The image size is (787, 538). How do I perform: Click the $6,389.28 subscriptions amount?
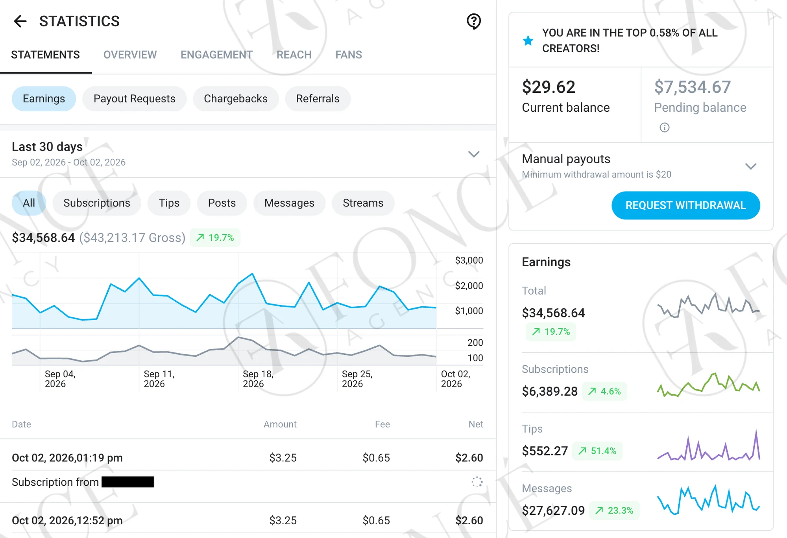pyautogui.click(x=549, y=391)
